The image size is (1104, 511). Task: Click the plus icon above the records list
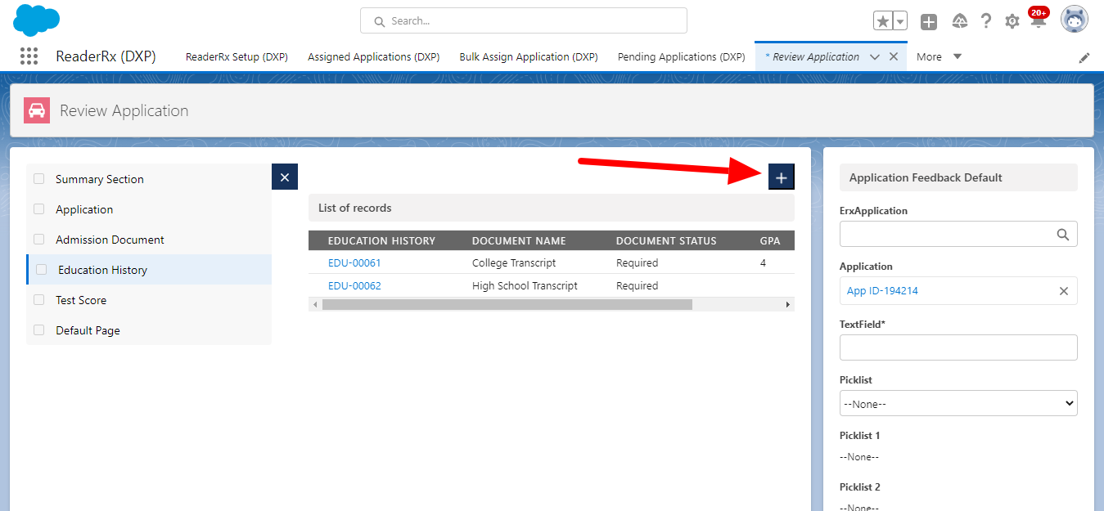[781, 177]
